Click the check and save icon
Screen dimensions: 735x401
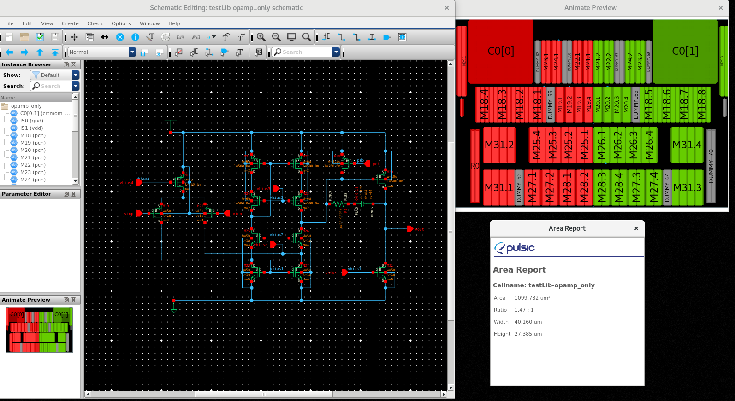coord(40,37)
